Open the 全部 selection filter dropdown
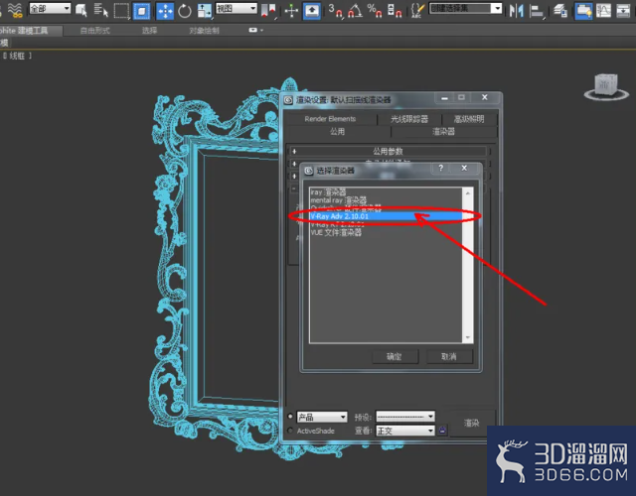 point(50,8)
